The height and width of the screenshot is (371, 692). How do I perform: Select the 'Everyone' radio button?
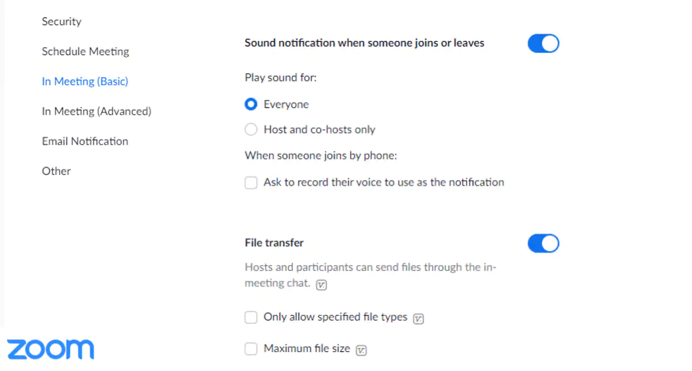point(251,104)
